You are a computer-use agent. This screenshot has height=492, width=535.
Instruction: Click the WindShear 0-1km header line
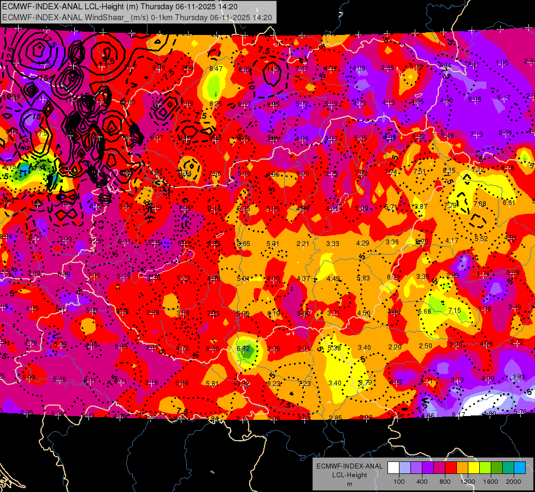point(137,17)
